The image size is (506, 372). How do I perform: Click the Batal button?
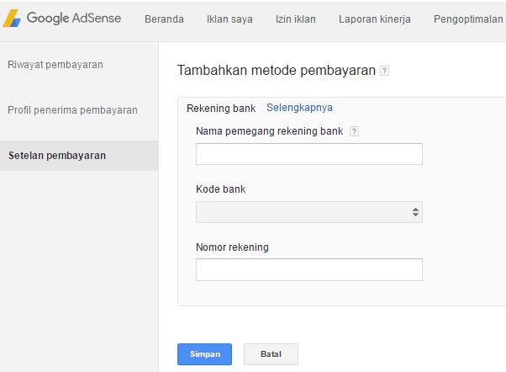click(x=271, y=353)
